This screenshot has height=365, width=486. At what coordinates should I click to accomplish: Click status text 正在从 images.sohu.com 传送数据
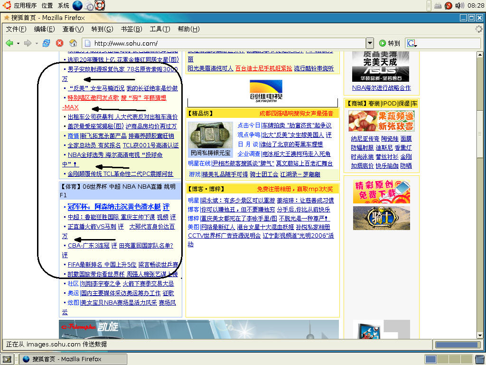point(56,344)
